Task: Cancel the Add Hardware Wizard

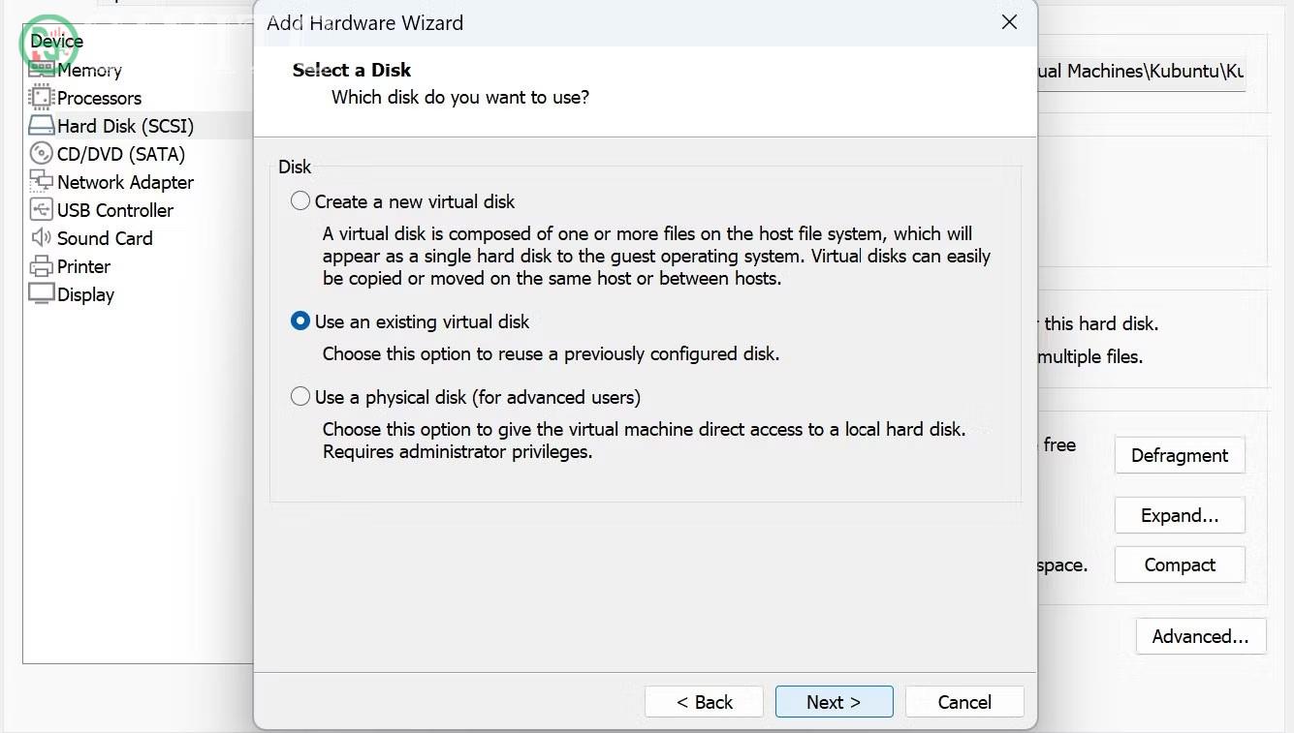Action: [964, 701]
